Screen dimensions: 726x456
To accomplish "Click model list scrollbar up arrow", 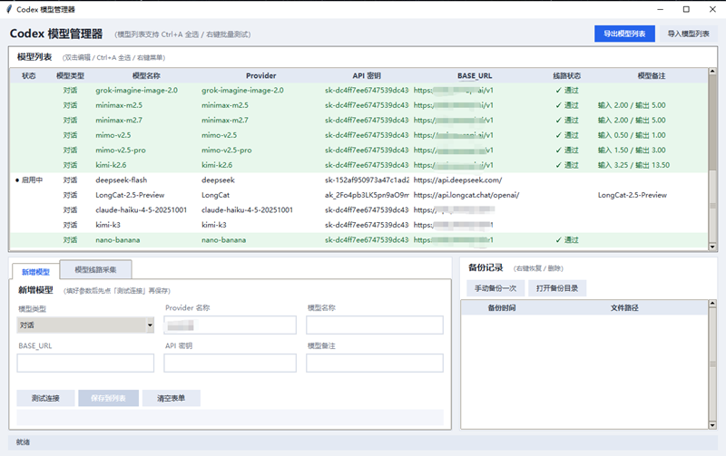I will click(712, 72).
